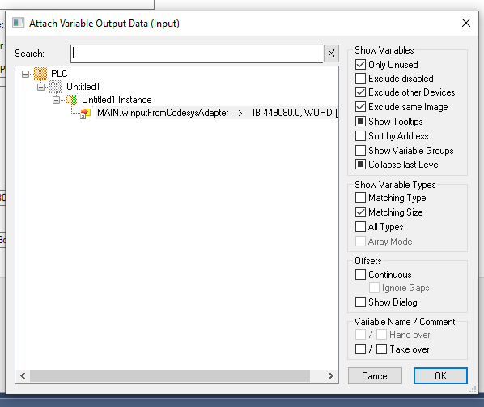484x407 pixels.
Task: Toggle the Matching Type checkbox
Action: coord(360,197)
